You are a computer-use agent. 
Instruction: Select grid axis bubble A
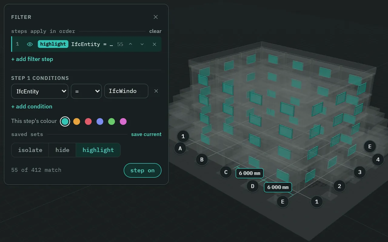(180, 149)
